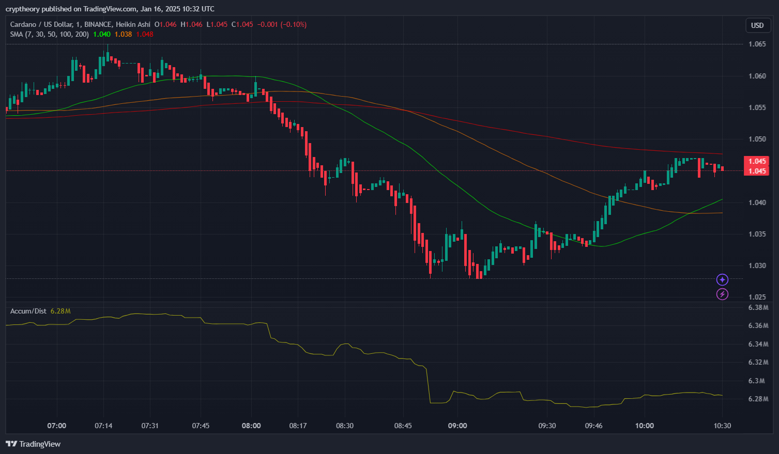Click the 1.060 price axis label
This screenshot has width=779, height=454.
tap(757, 76)
